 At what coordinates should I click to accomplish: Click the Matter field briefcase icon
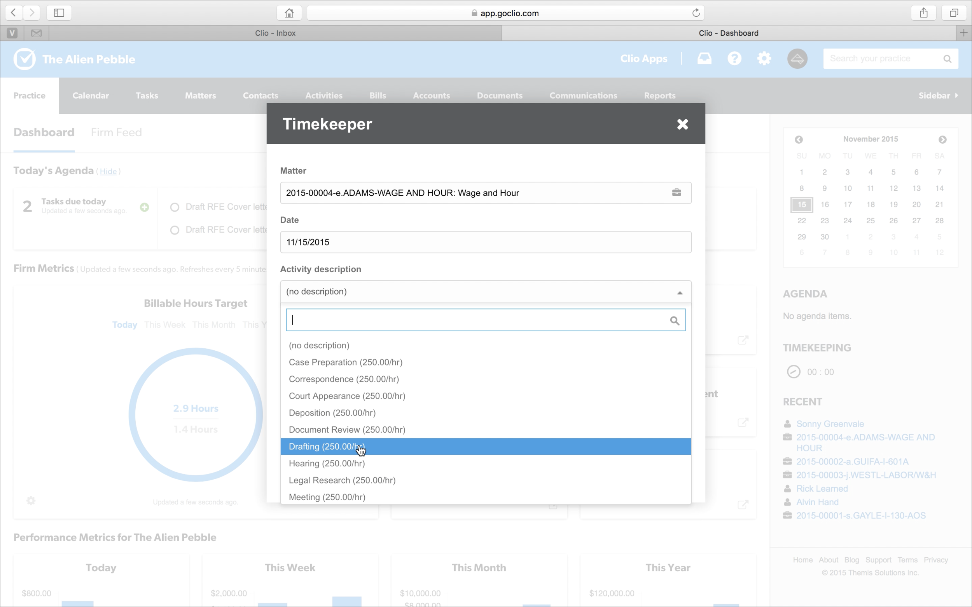tap(676, 193)
